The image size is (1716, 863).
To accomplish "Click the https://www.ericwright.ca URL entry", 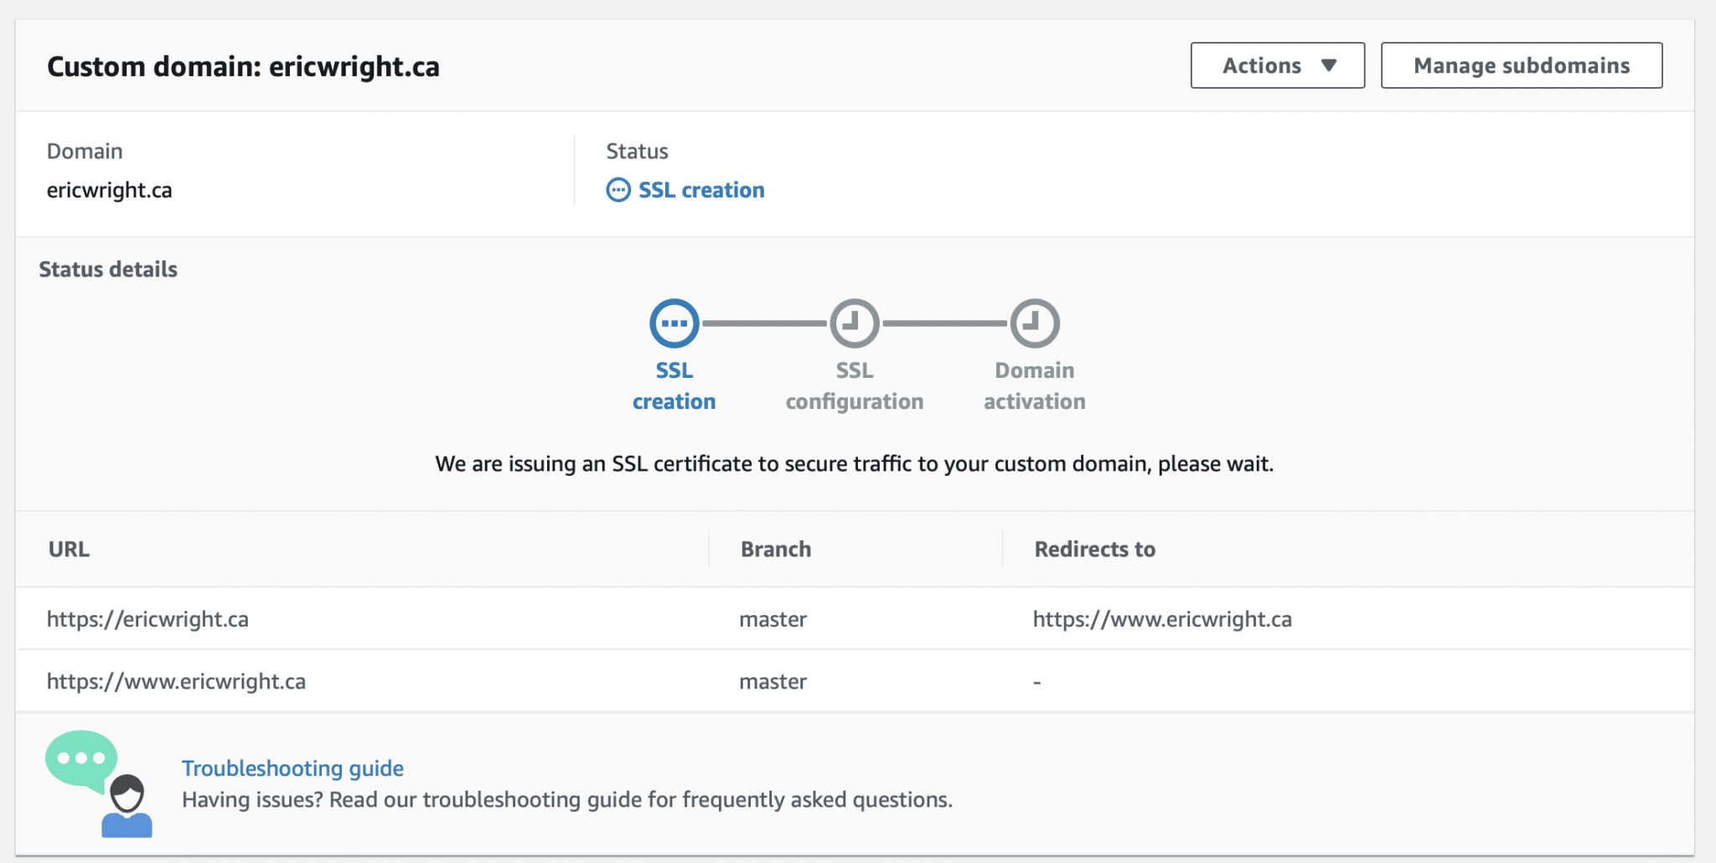I will pos(176,681).
